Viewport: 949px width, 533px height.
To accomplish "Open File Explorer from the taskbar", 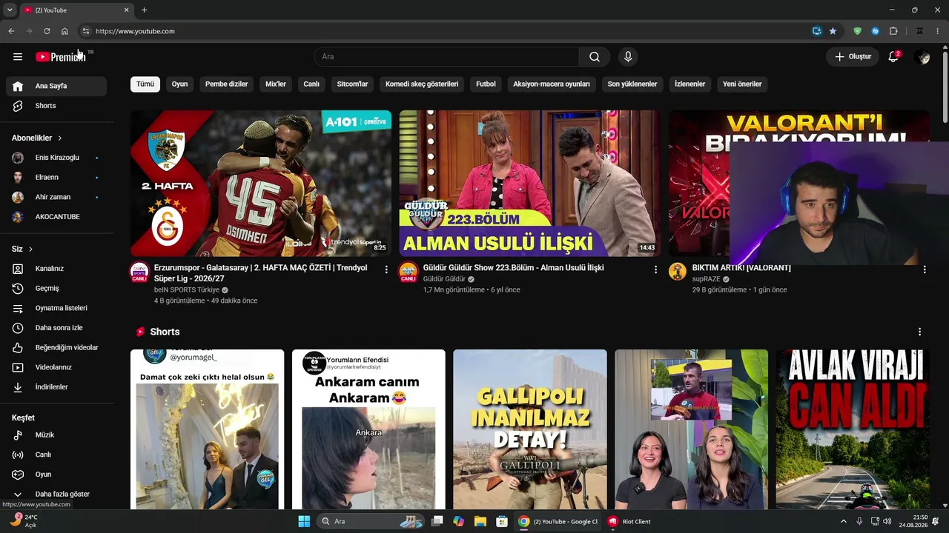I will click(x=480, y=521).
